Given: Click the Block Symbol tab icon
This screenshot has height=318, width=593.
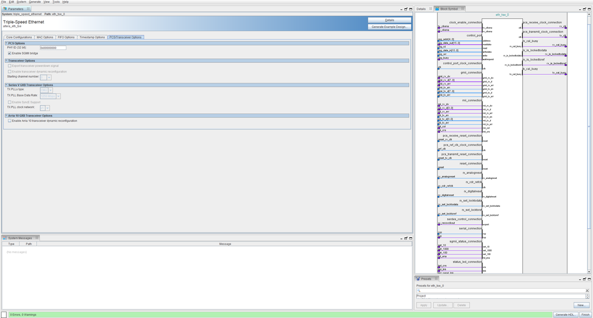Looking at the screenshot, I should click(437, 9).
